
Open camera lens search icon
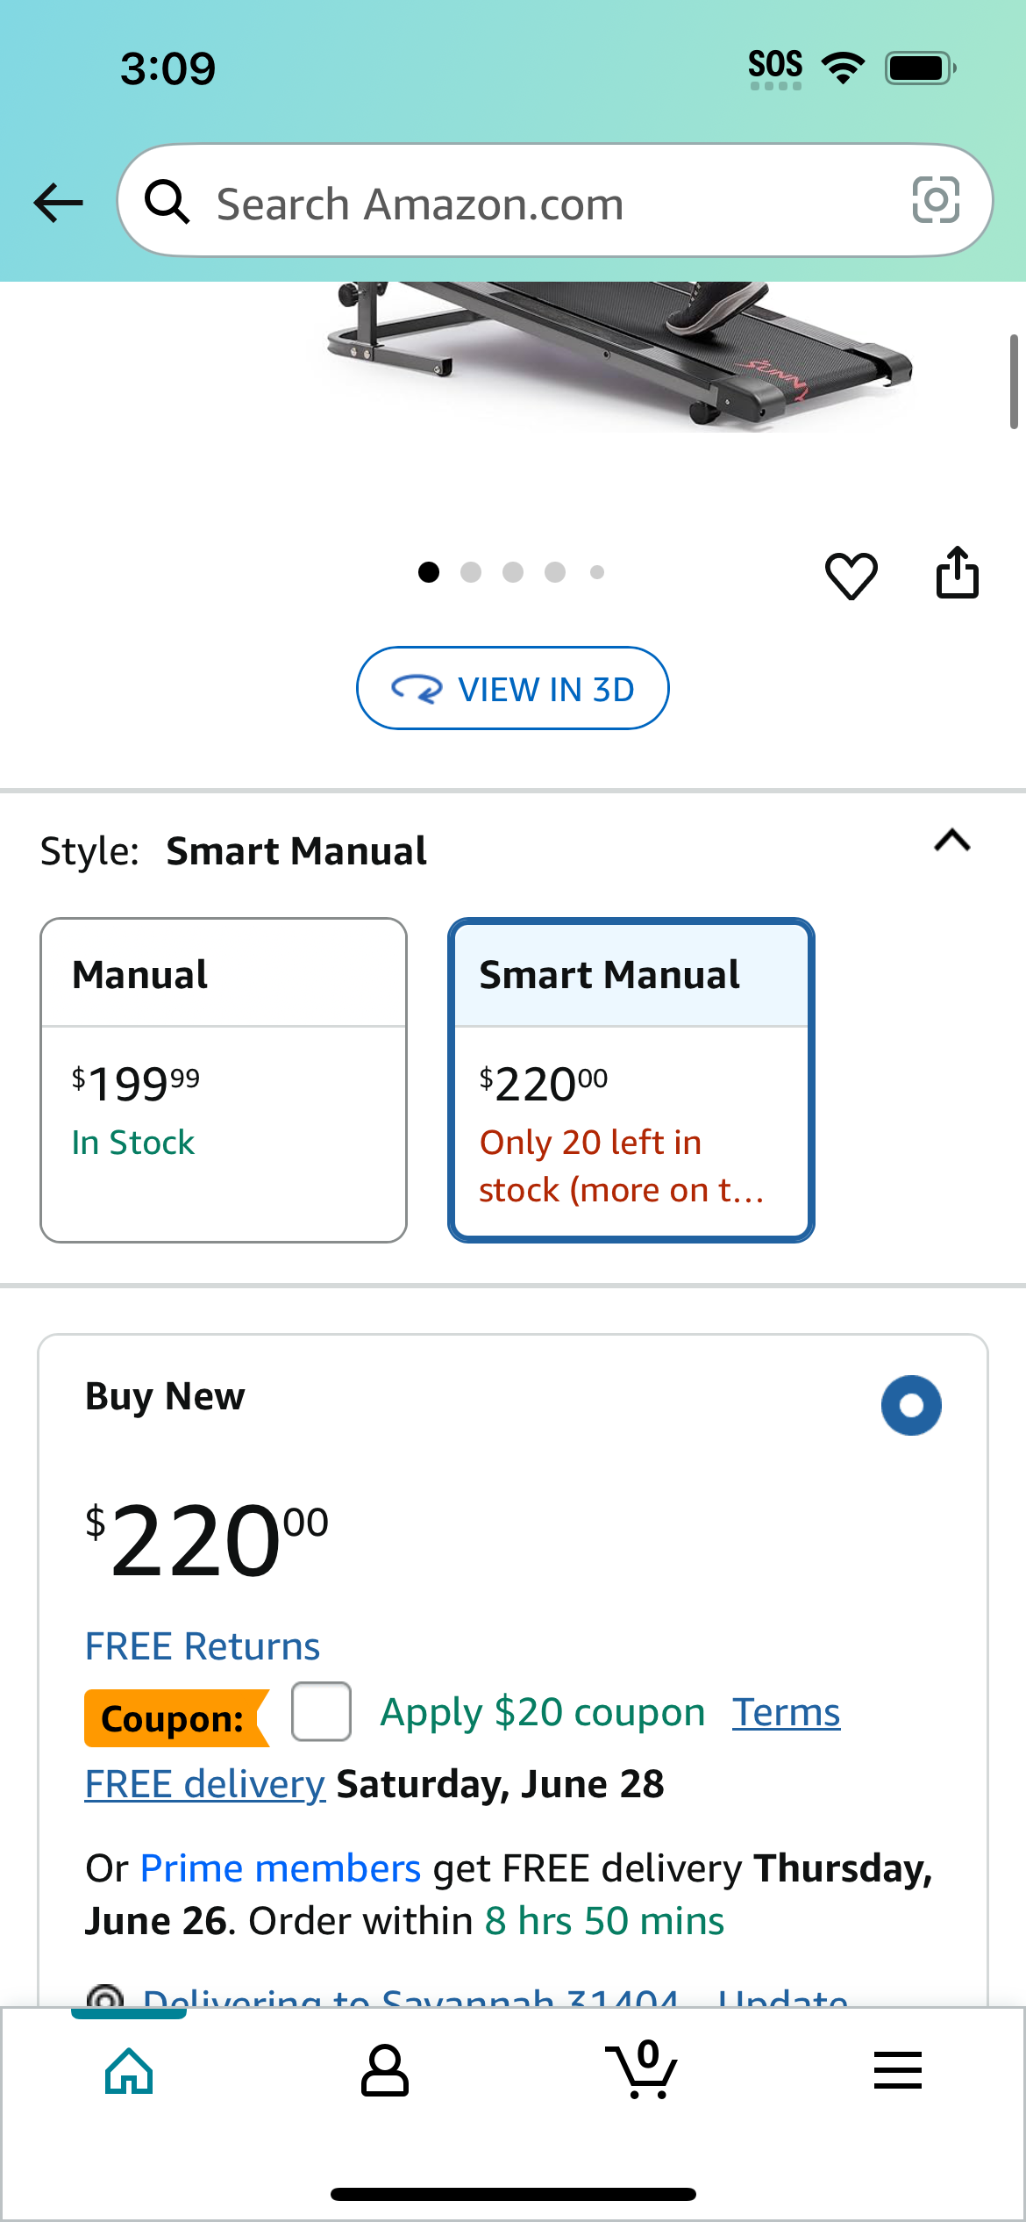coord(935,201)
